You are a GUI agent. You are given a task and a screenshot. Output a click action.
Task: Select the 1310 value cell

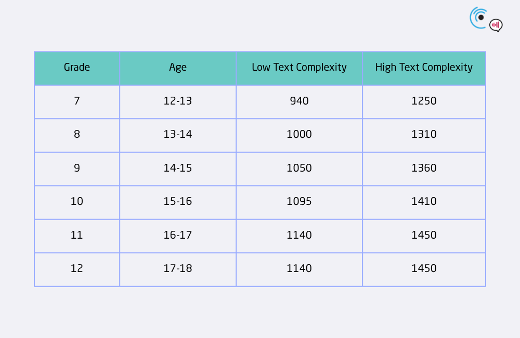[424, 135]
